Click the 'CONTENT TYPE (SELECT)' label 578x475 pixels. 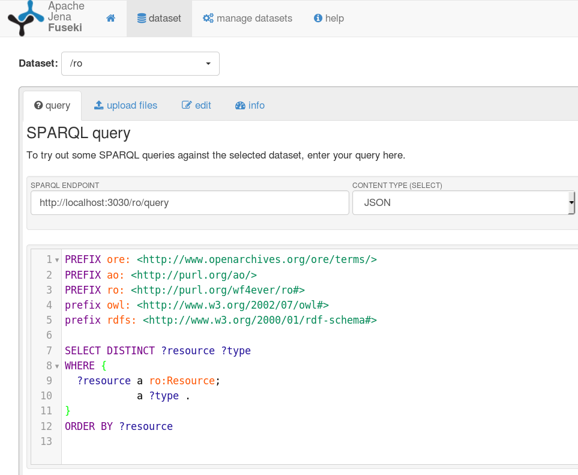pos(397,185)
